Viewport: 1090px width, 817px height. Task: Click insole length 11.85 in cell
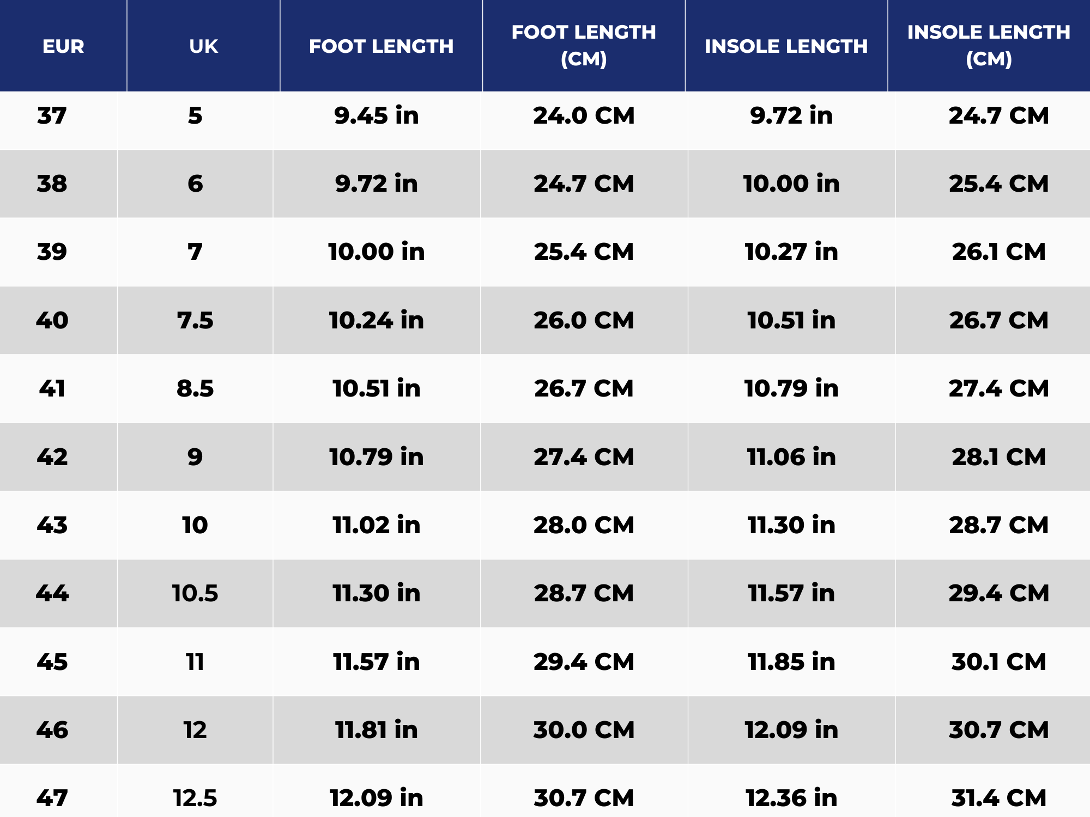[791, 662]
